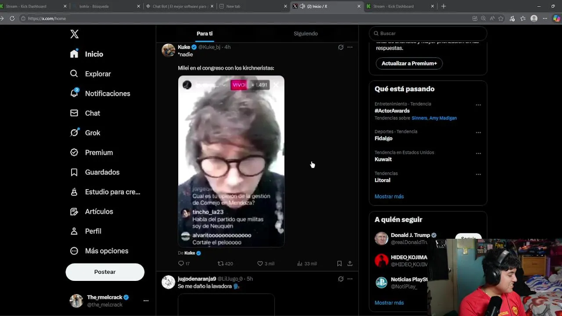Click Mostrar más under Qué está pasando
Viewport: 562px width, 316px height.
click(389, 196)
